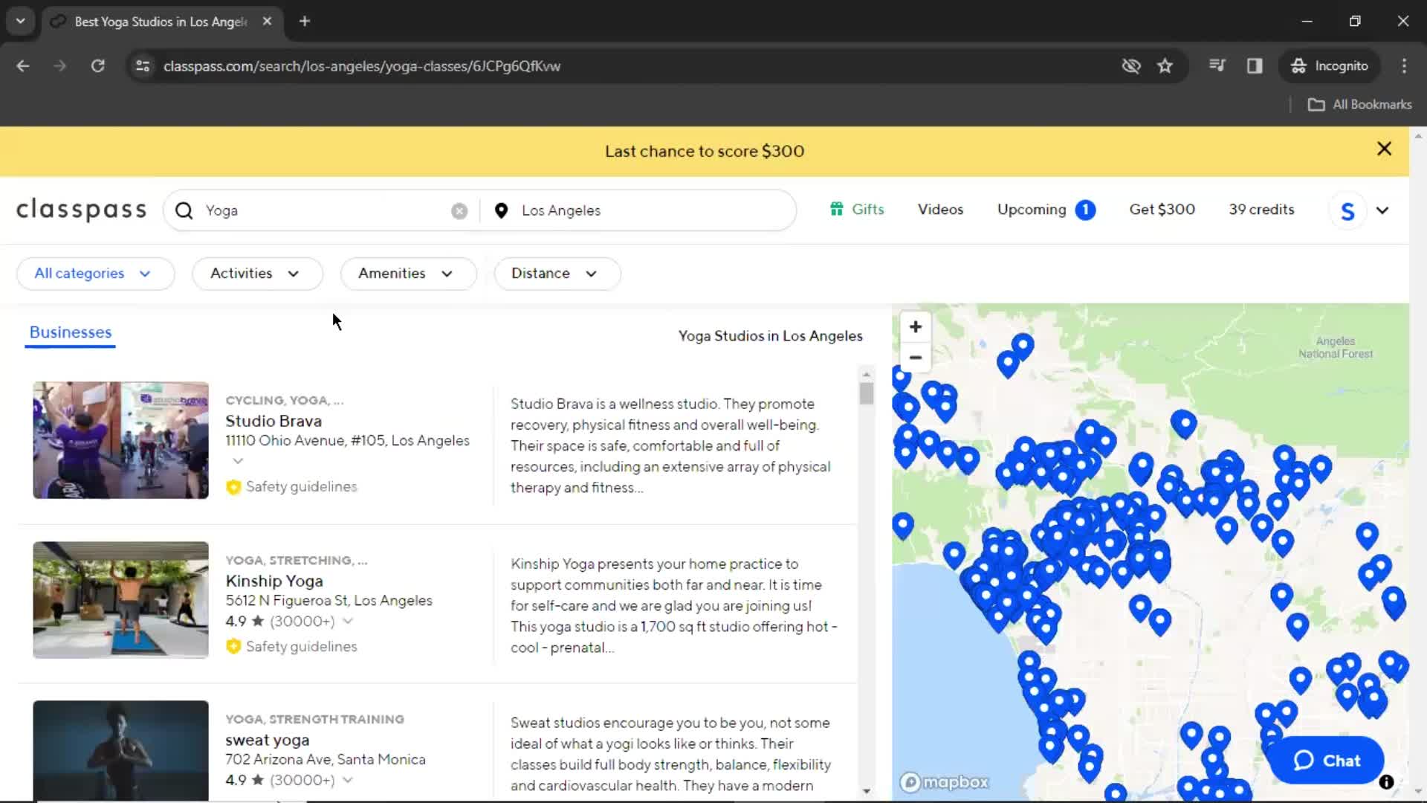The image size is (1427, 803).
Task: Click the mapbox logo
Action: [x=945, y=782]
